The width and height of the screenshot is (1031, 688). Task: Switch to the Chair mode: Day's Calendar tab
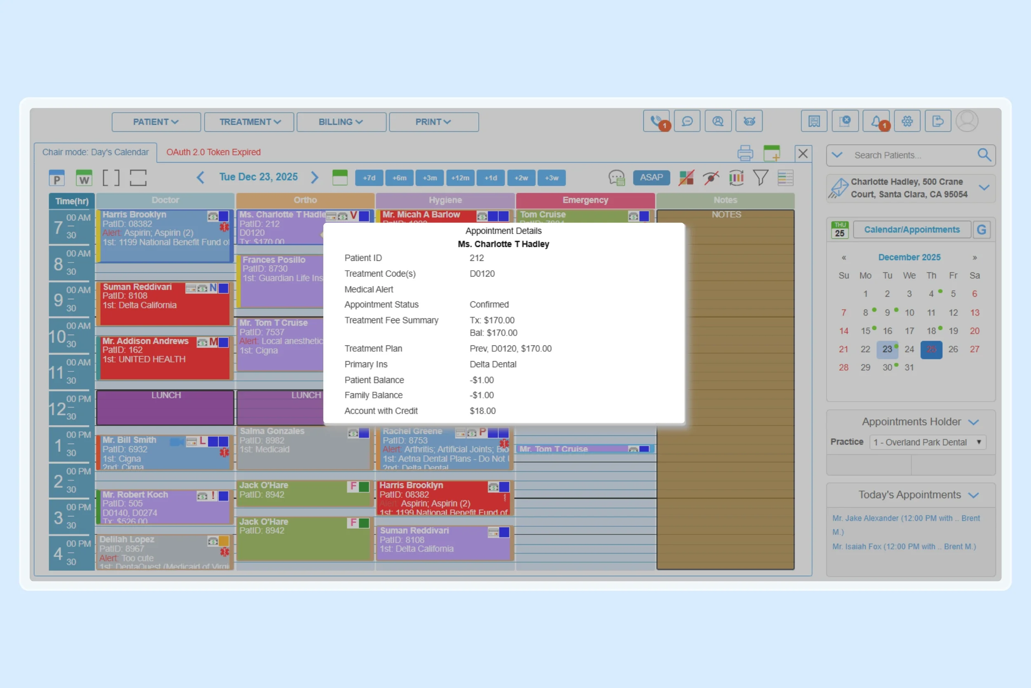click(x=96, y=152)
